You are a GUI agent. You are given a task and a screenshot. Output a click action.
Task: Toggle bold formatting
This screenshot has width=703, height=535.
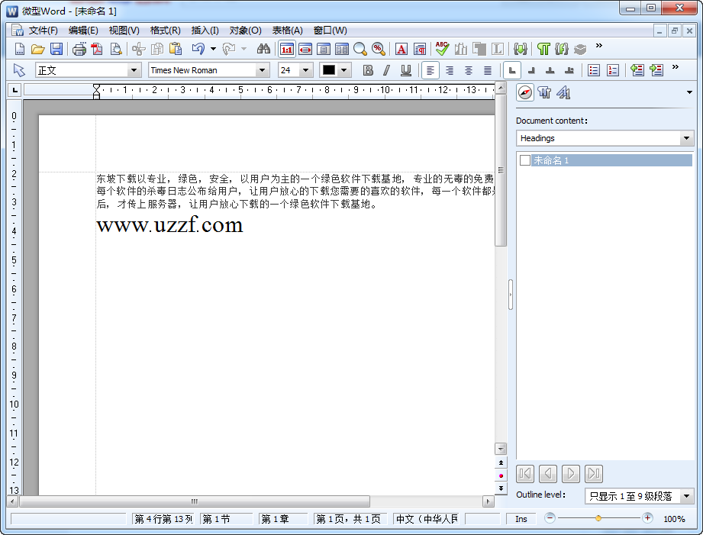point(368,70)
